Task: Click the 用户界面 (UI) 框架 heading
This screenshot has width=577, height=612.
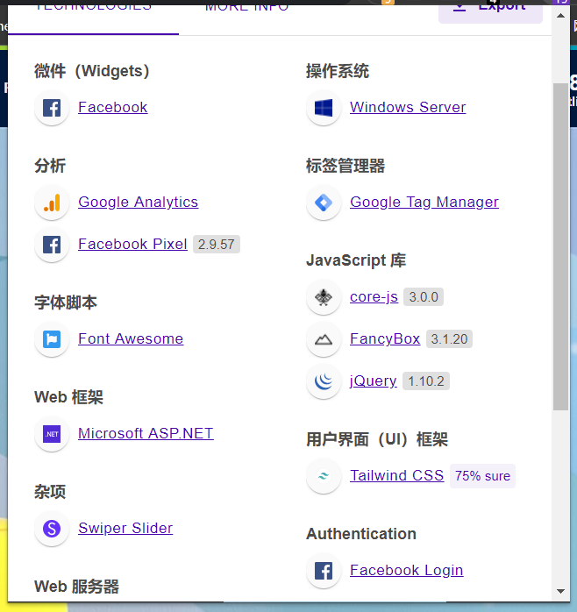Action: 377,439
